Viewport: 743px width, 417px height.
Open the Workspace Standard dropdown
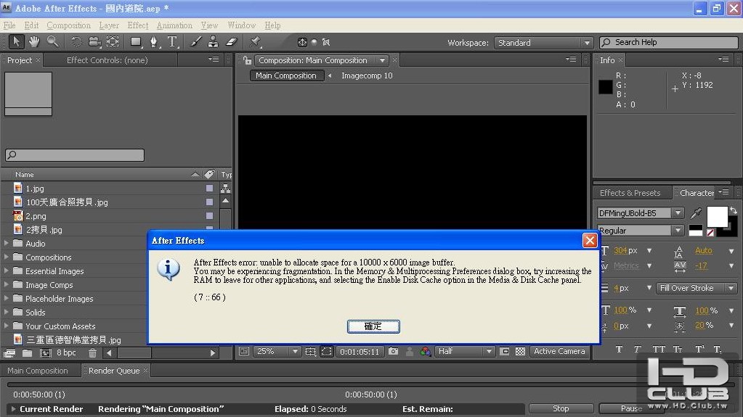pyautogui.click(x=543, y=43)
